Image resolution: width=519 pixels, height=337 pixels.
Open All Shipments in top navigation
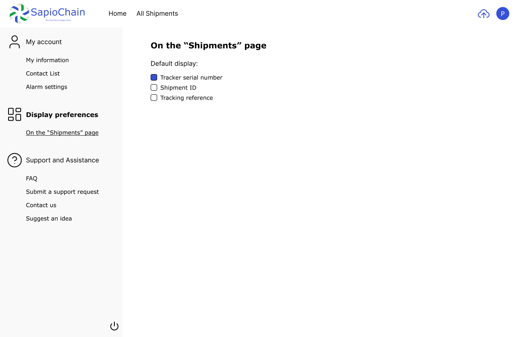(157, 13)
